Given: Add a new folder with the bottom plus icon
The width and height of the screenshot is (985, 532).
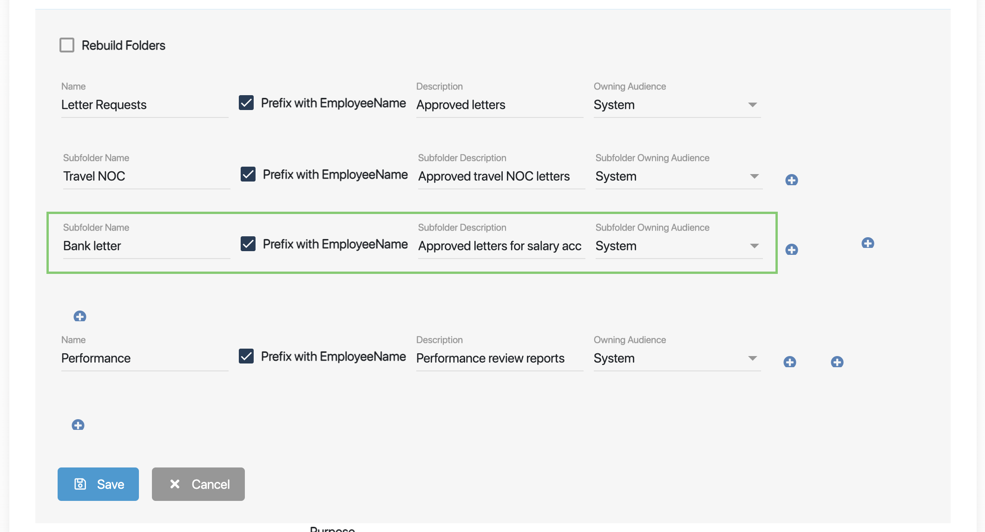Looking at the screenshot, I should (x=78, y=424).
